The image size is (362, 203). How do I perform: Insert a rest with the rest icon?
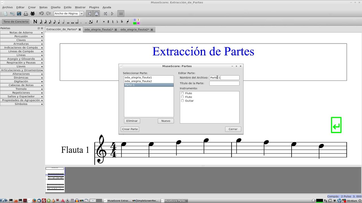[x=97, y=21]
